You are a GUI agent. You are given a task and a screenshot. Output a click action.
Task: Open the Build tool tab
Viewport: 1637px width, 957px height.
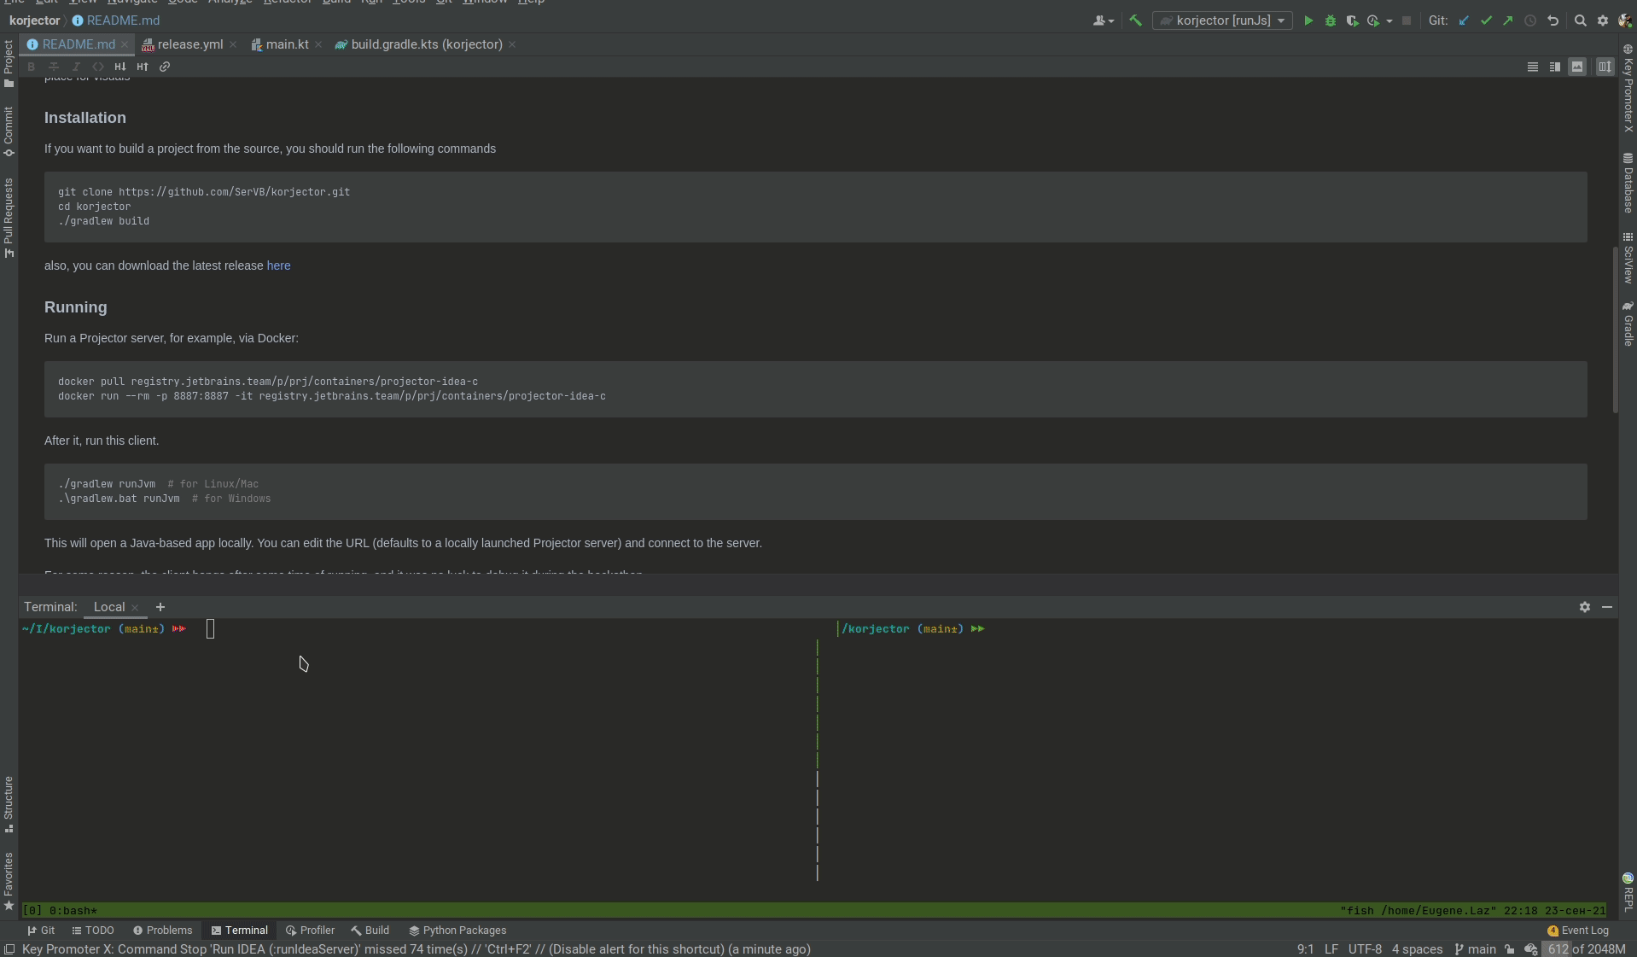(x=370, y=931)
